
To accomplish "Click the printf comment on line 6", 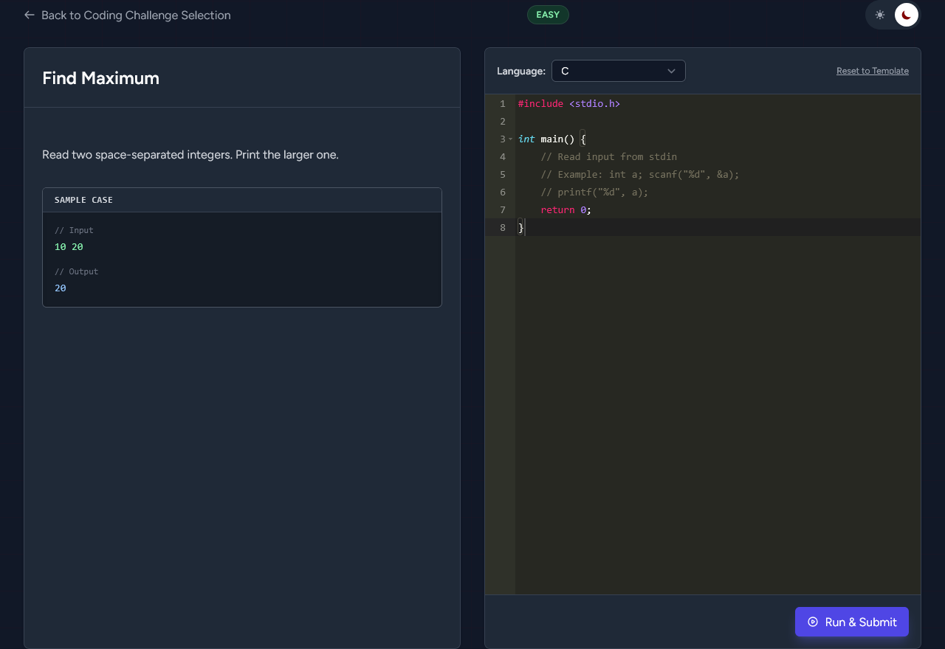I will tap(594, 192).
